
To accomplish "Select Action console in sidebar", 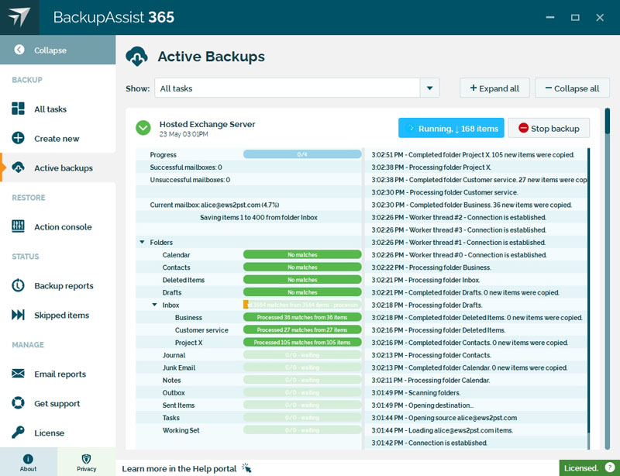I will (57, 226).
